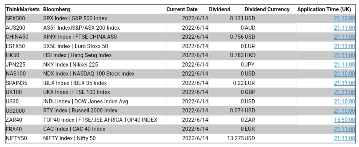Follow the CHINA50 row's 21:11:00 link
359x147 pixels.
pos(344,37)
